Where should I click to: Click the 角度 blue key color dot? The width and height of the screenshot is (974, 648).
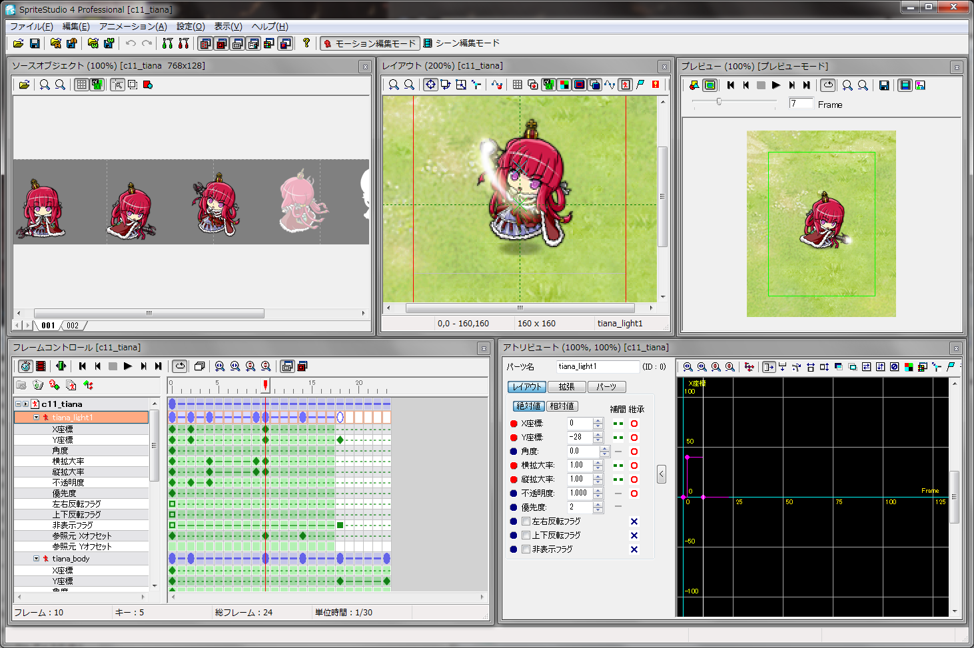(x=514, y=452)
